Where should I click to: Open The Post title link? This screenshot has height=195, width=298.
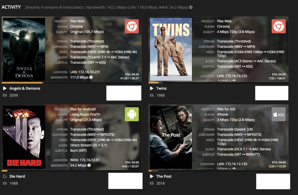pyautogui.click(x=164, y=176)
